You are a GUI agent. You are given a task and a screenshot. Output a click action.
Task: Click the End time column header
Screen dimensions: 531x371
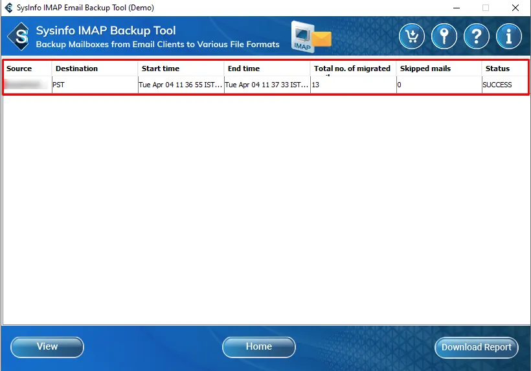(x=267, y=69)
